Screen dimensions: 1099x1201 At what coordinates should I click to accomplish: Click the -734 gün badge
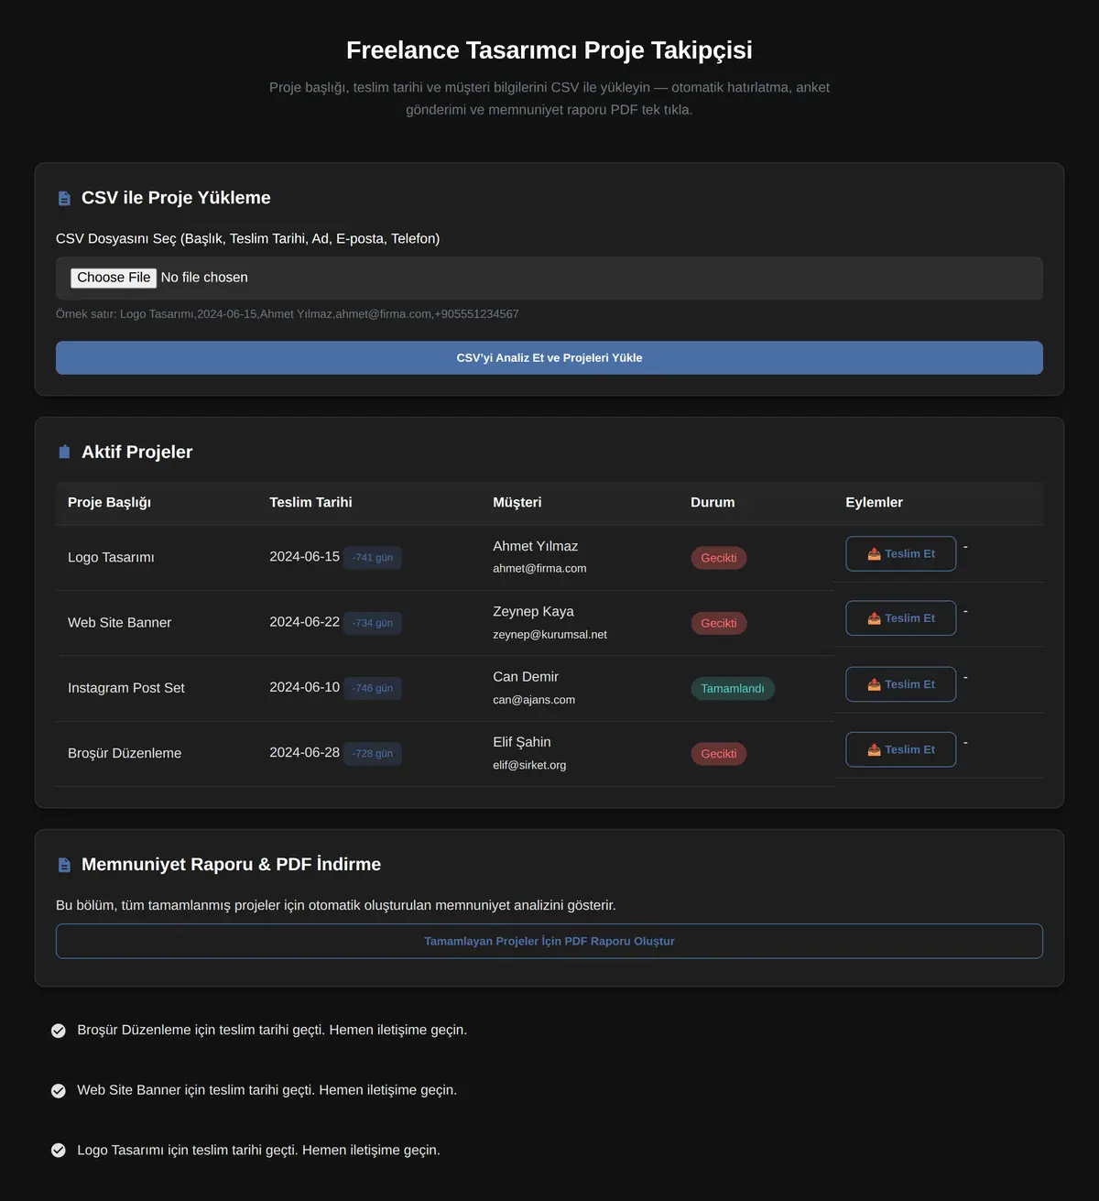pyautogui.click(x=373, y=623)
